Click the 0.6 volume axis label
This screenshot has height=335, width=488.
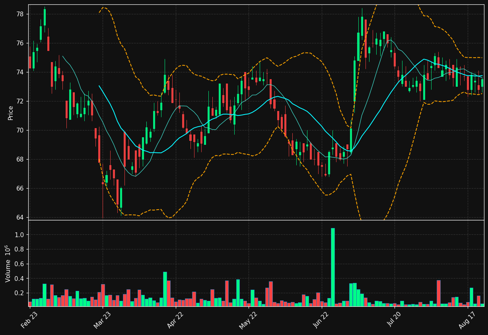click(x=19, y=264)
